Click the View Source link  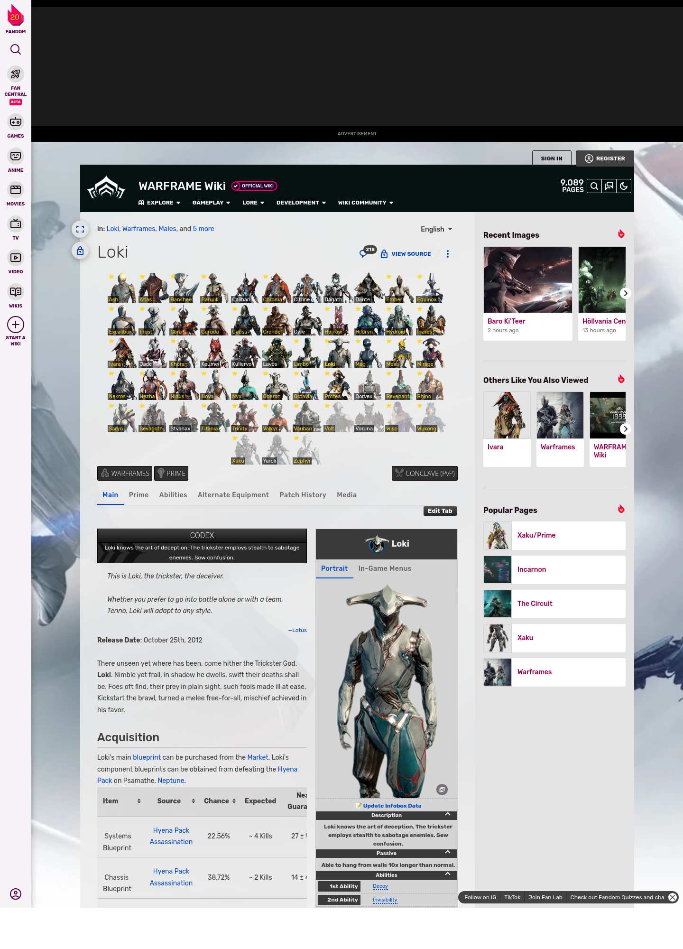[406, 254]
